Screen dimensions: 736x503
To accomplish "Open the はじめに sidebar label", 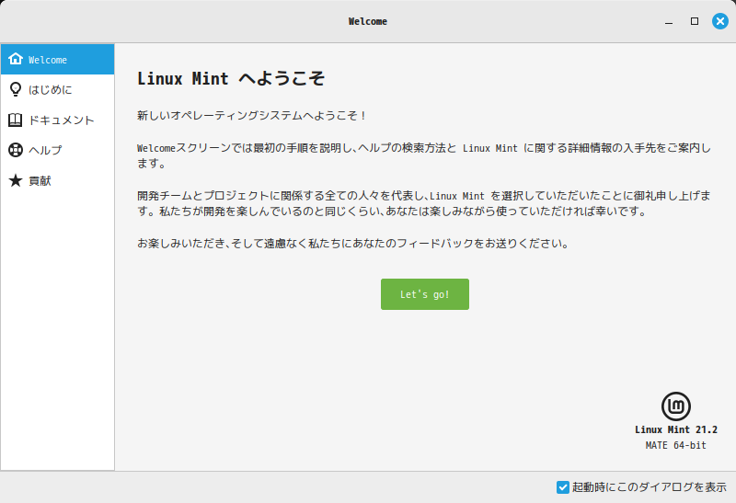I will (51, 89).
